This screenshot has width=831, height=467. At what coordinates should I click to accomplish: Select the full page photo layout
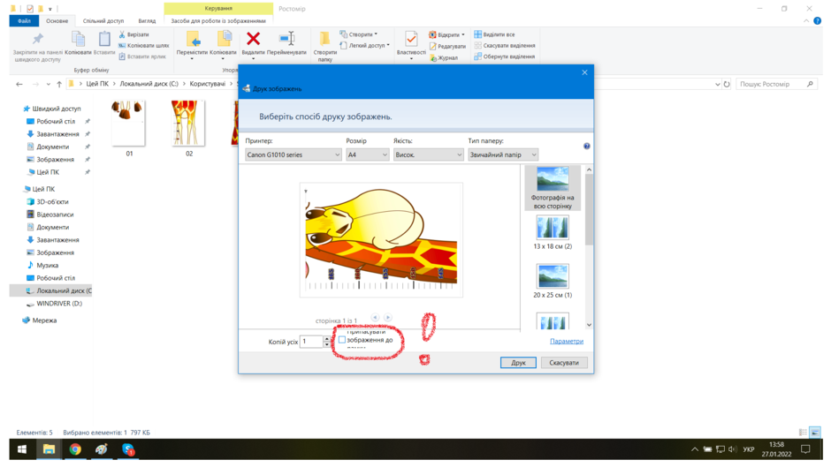click(x=553, y=187)
